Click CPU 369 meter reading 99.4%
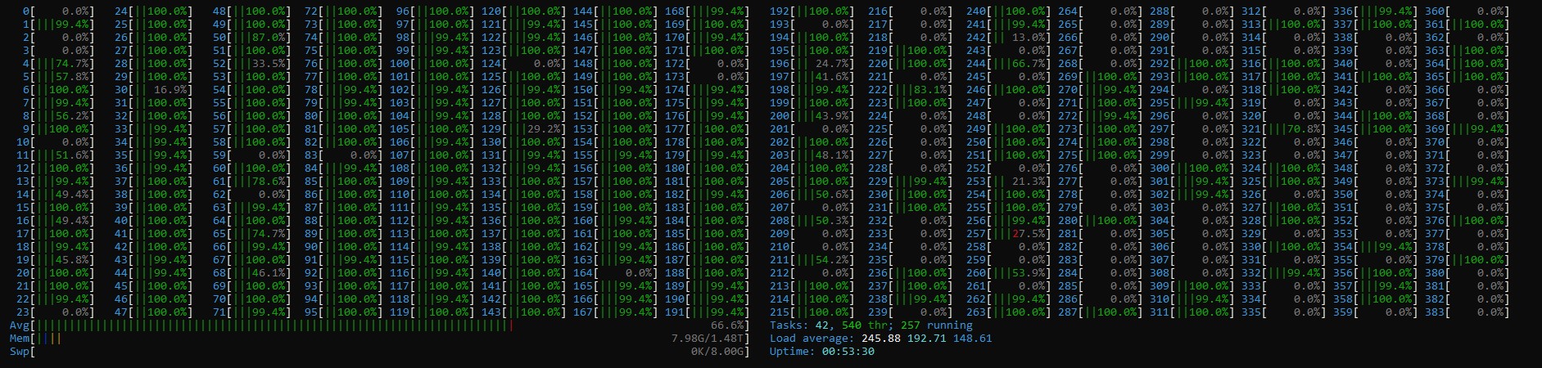This screenshot has height=368, width=1542. click(1467, 129)
